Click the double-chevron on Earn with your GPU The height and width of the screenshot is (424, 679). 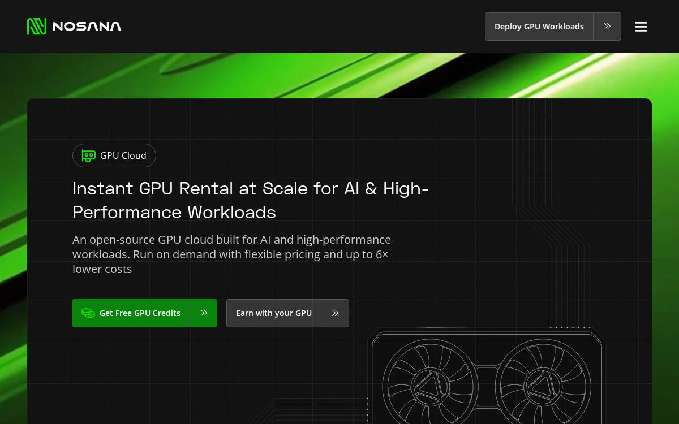pyautogui.click(x=335, y=313)
